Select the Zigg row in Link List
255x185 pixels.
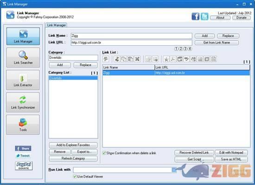(x=176, y=73)
